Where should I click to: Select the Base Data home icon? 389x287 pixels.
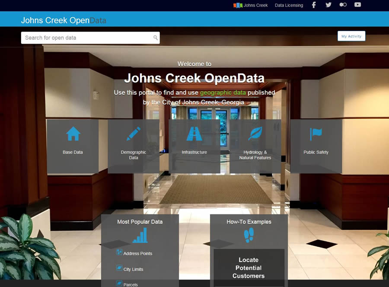point(73,132)
